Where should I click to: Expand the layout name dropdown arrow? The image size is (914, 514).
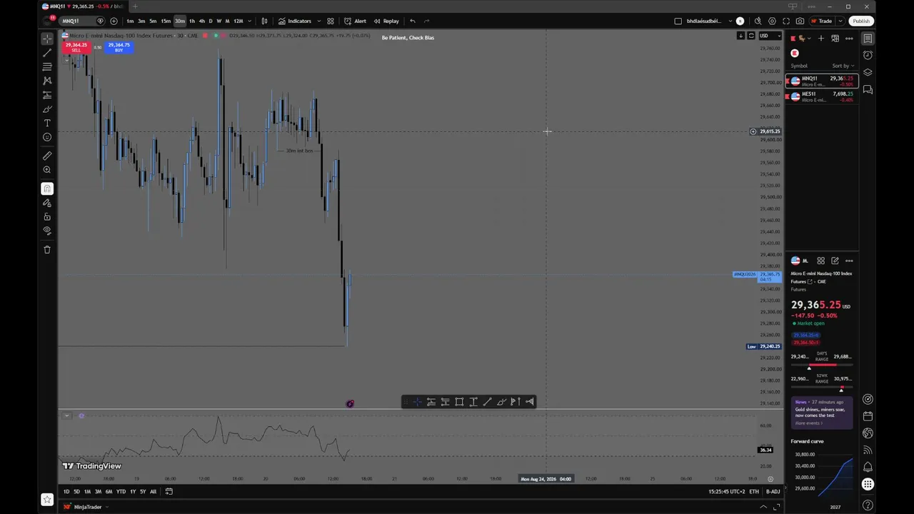click(730, 21)
